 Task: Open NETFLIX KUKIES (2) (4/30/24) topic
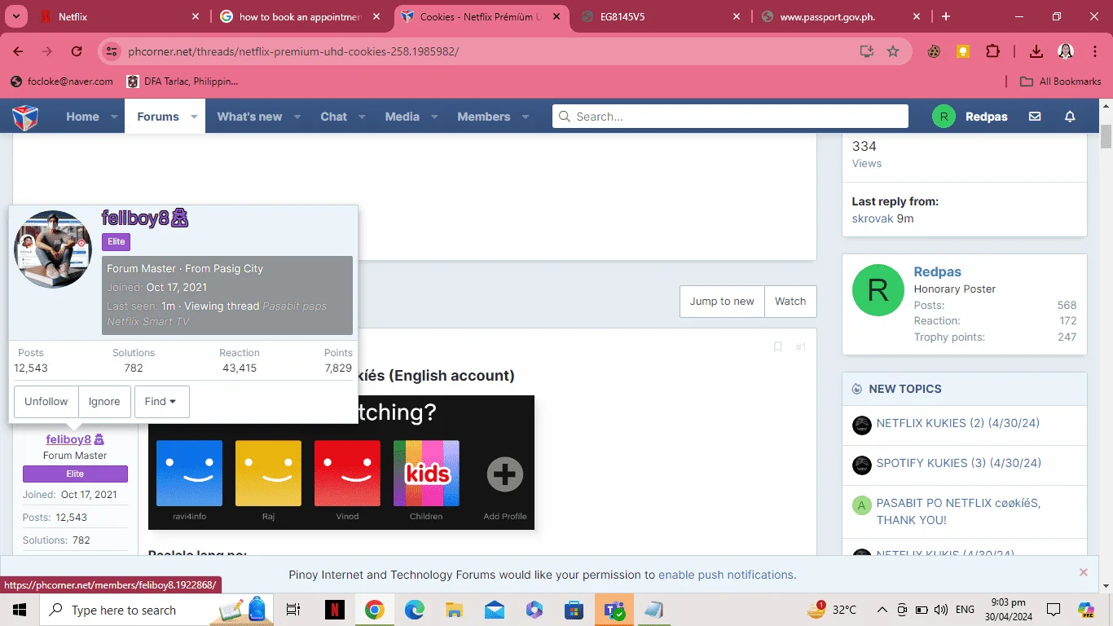click(x=957, y=424)
